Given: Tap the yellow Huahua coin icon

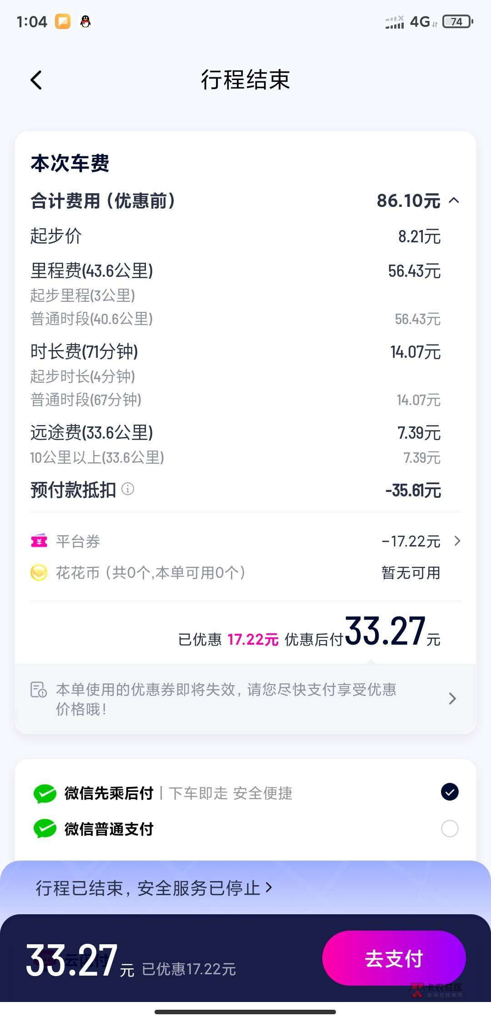Looking at the screenshot, I should point(39,572).
